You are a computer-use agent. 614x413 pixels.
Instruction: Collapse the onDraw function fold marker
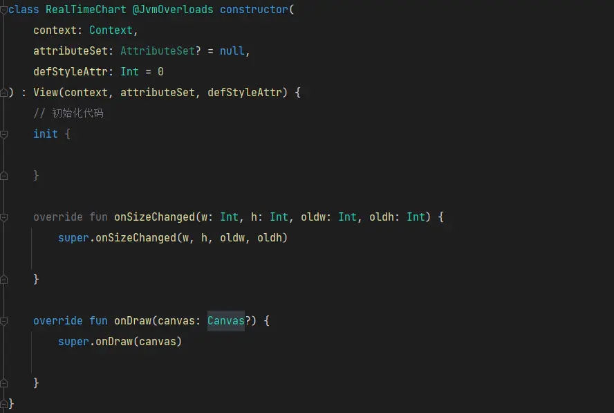tap(4, 321)
